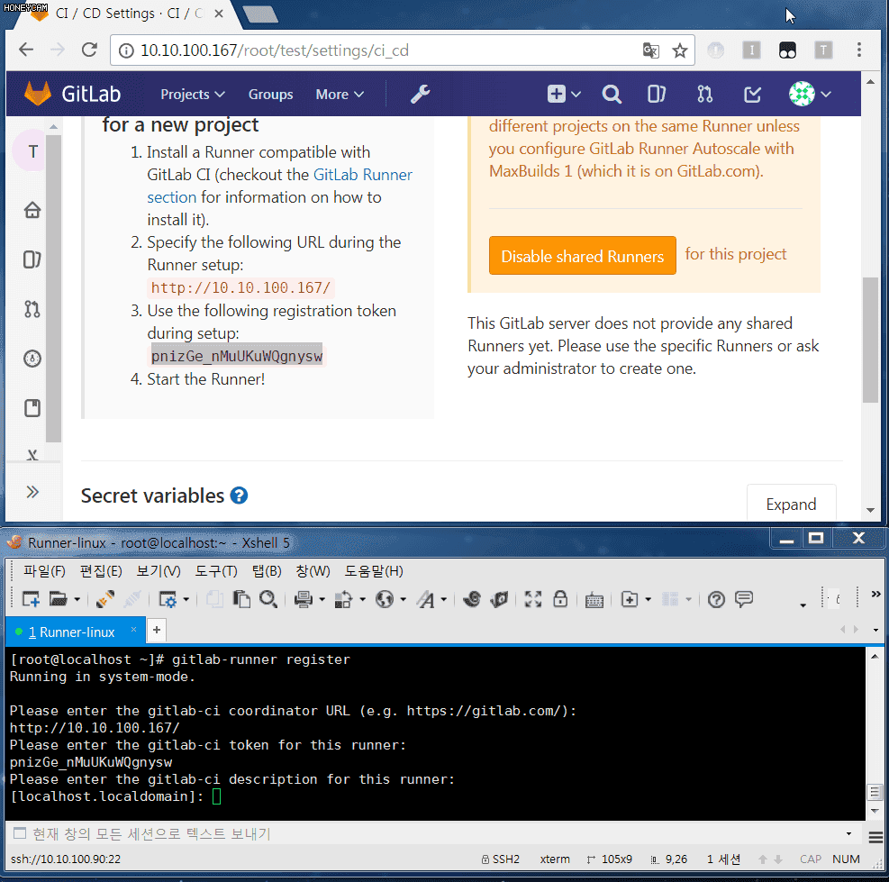Viewport: 889px width, 882px height.
Task: Open Groups in GitLab navbar
Action: [x=270, y=95]
